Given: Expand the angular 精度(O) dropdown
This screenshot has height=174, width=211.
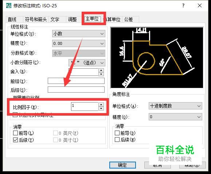Looking at the screenshot, I should 175,117.
